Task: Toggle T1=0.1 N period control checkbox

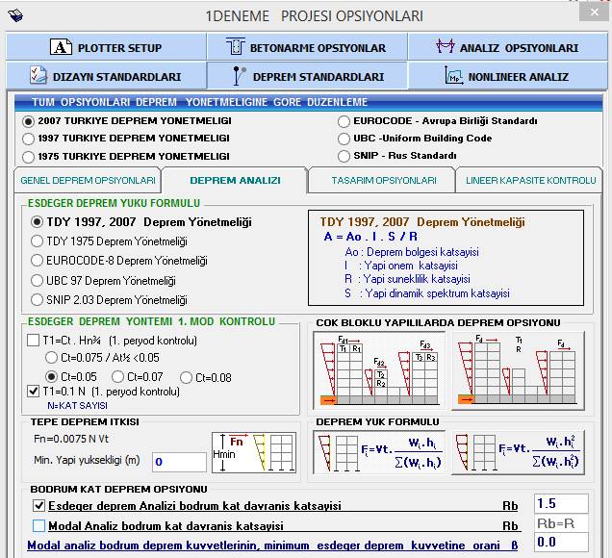Action: 34,392
